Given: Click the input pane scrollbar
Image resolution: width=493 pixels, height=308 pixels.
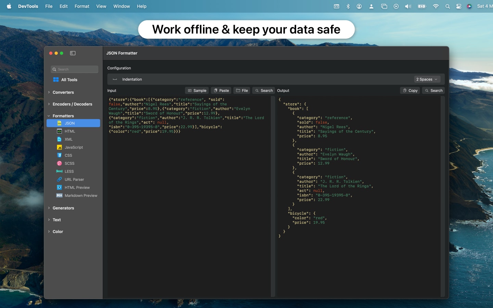Looking at the screenshot, I should pos(273,196).
